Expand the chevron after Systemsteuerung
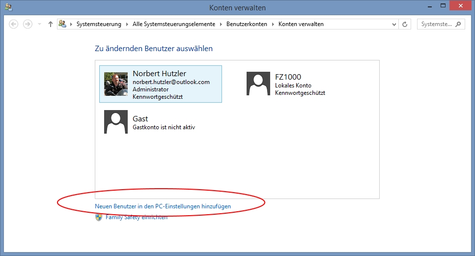The width and height of the screenshot is (475, 256). [127, 24]
